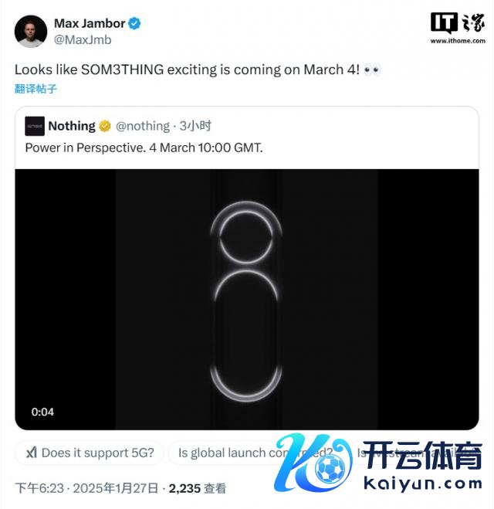Open the Nothing account's square avatar

pyautogui.click(x=35, y=126)
